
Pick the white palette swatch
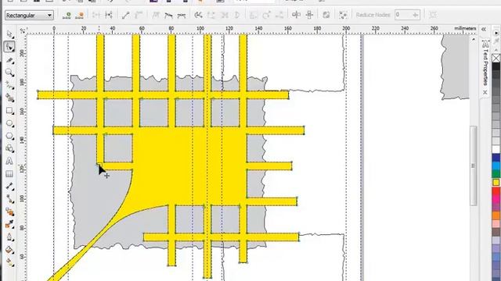point(496,149)
